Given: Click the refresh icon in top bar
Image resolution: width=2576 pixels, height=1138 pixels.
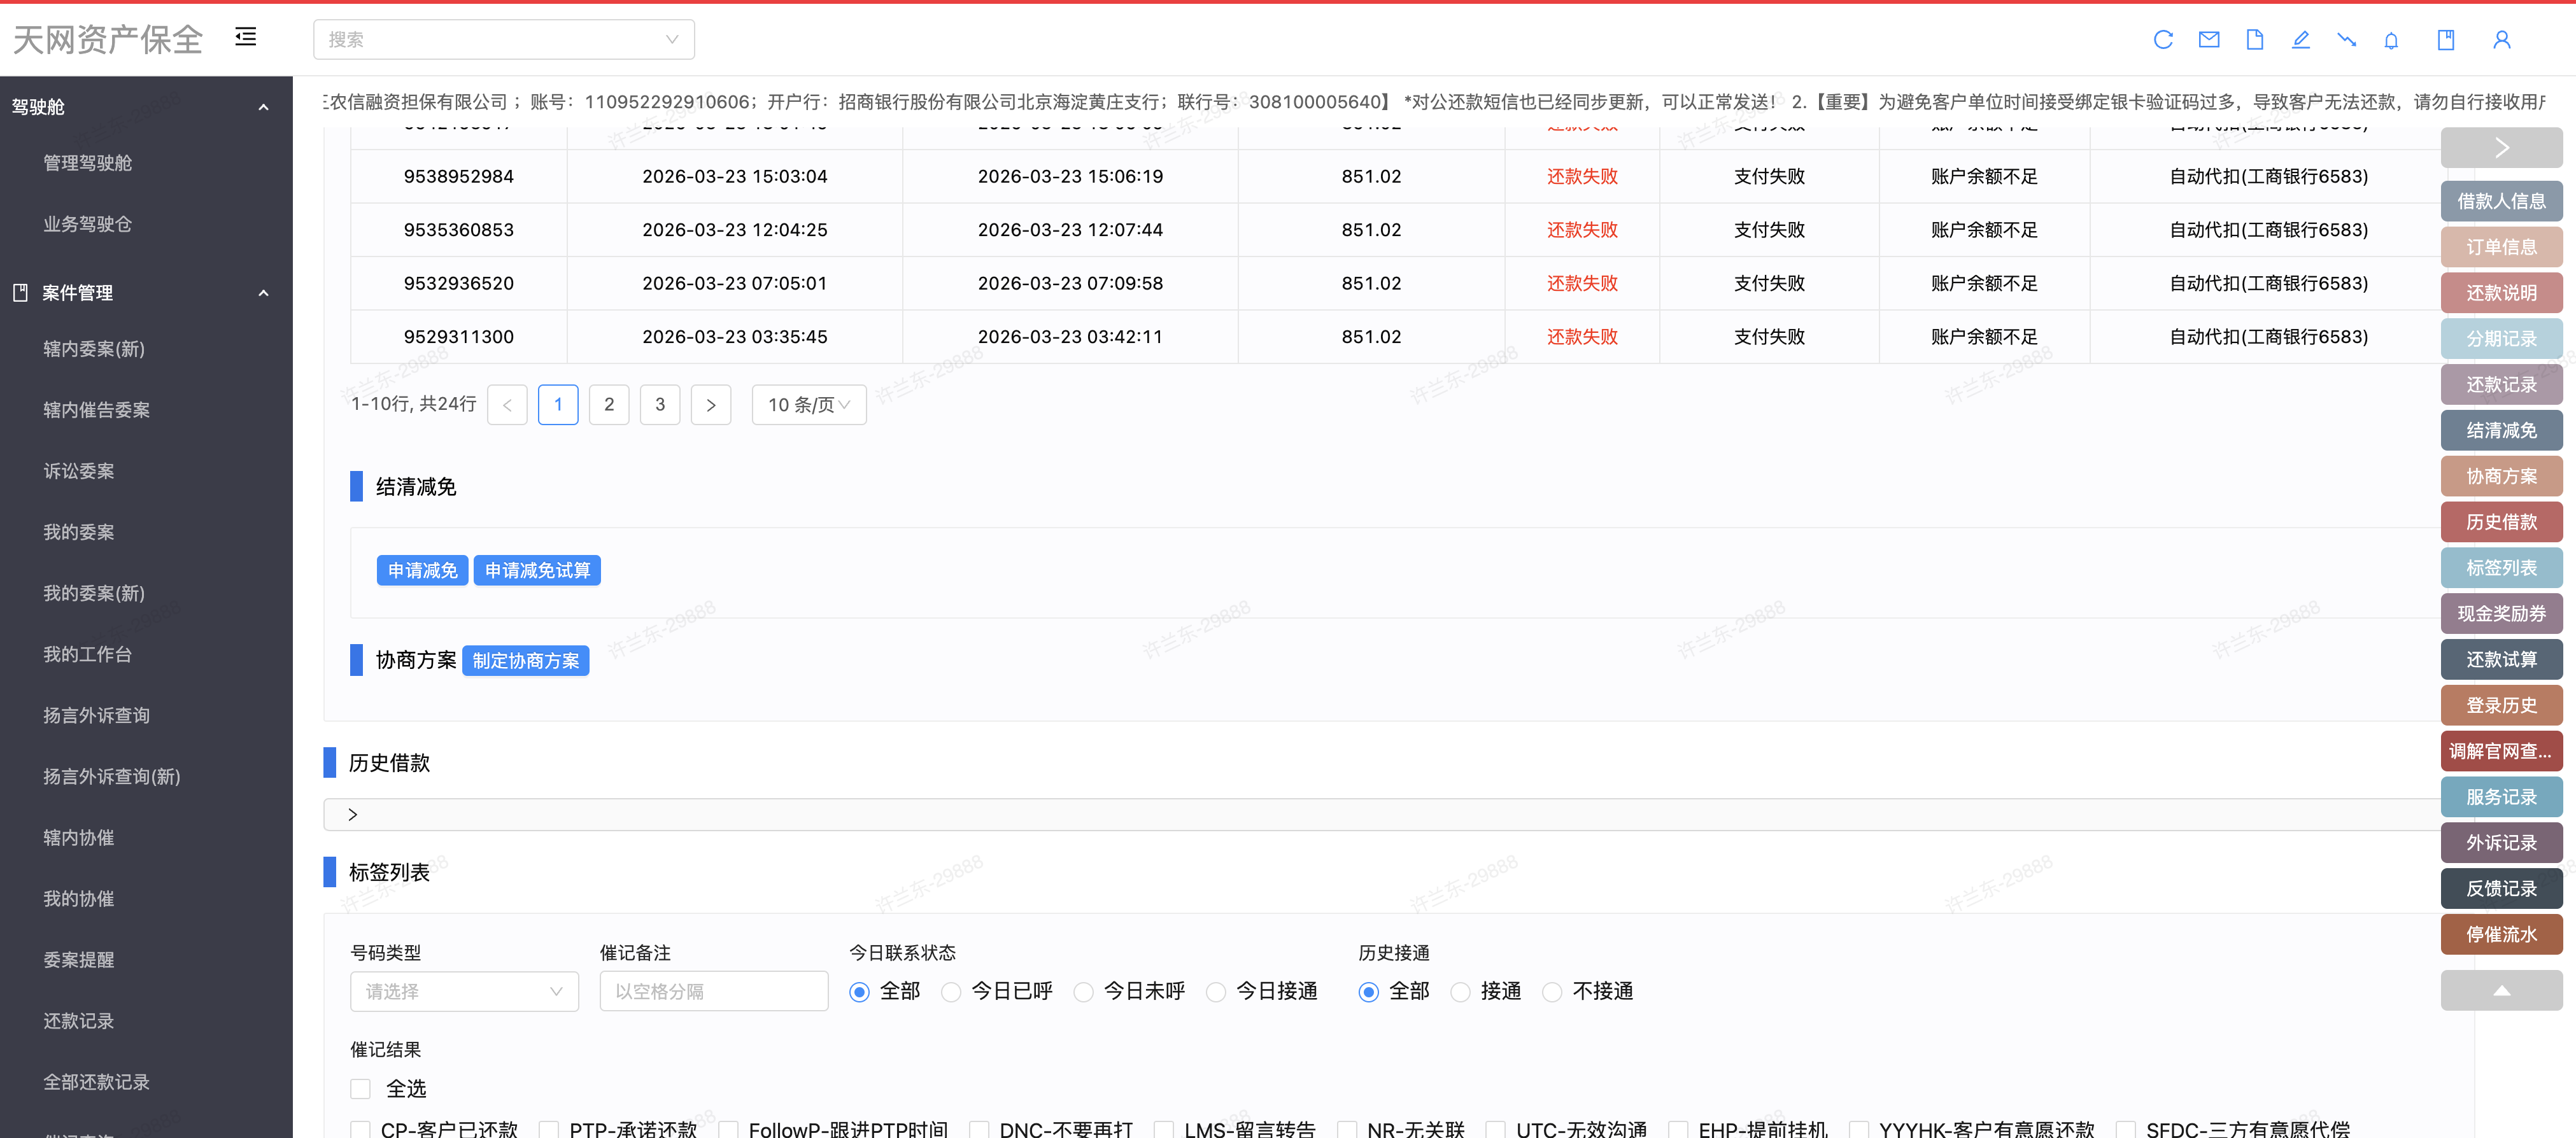Looking at the screenshot, I should tap(2163, 40).
